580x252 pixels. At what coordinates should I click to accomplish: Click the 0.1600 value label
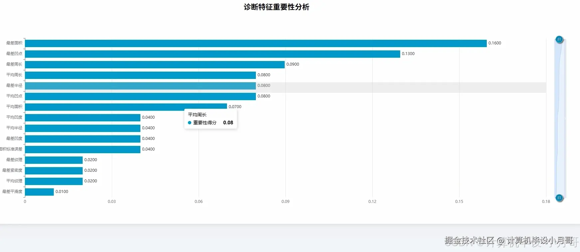[x=494, y=43]
